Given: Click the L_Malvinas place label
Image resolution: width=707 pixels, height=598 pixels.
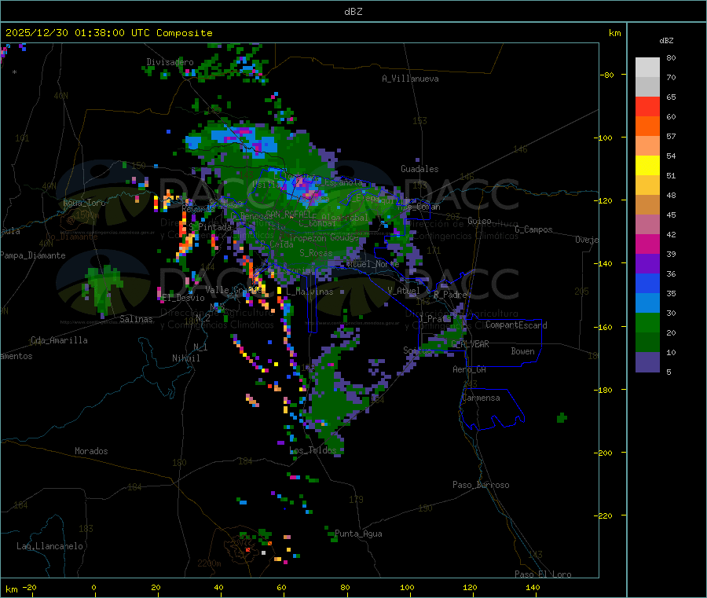Looking at the screenshot, I should (x=310, y=292).
